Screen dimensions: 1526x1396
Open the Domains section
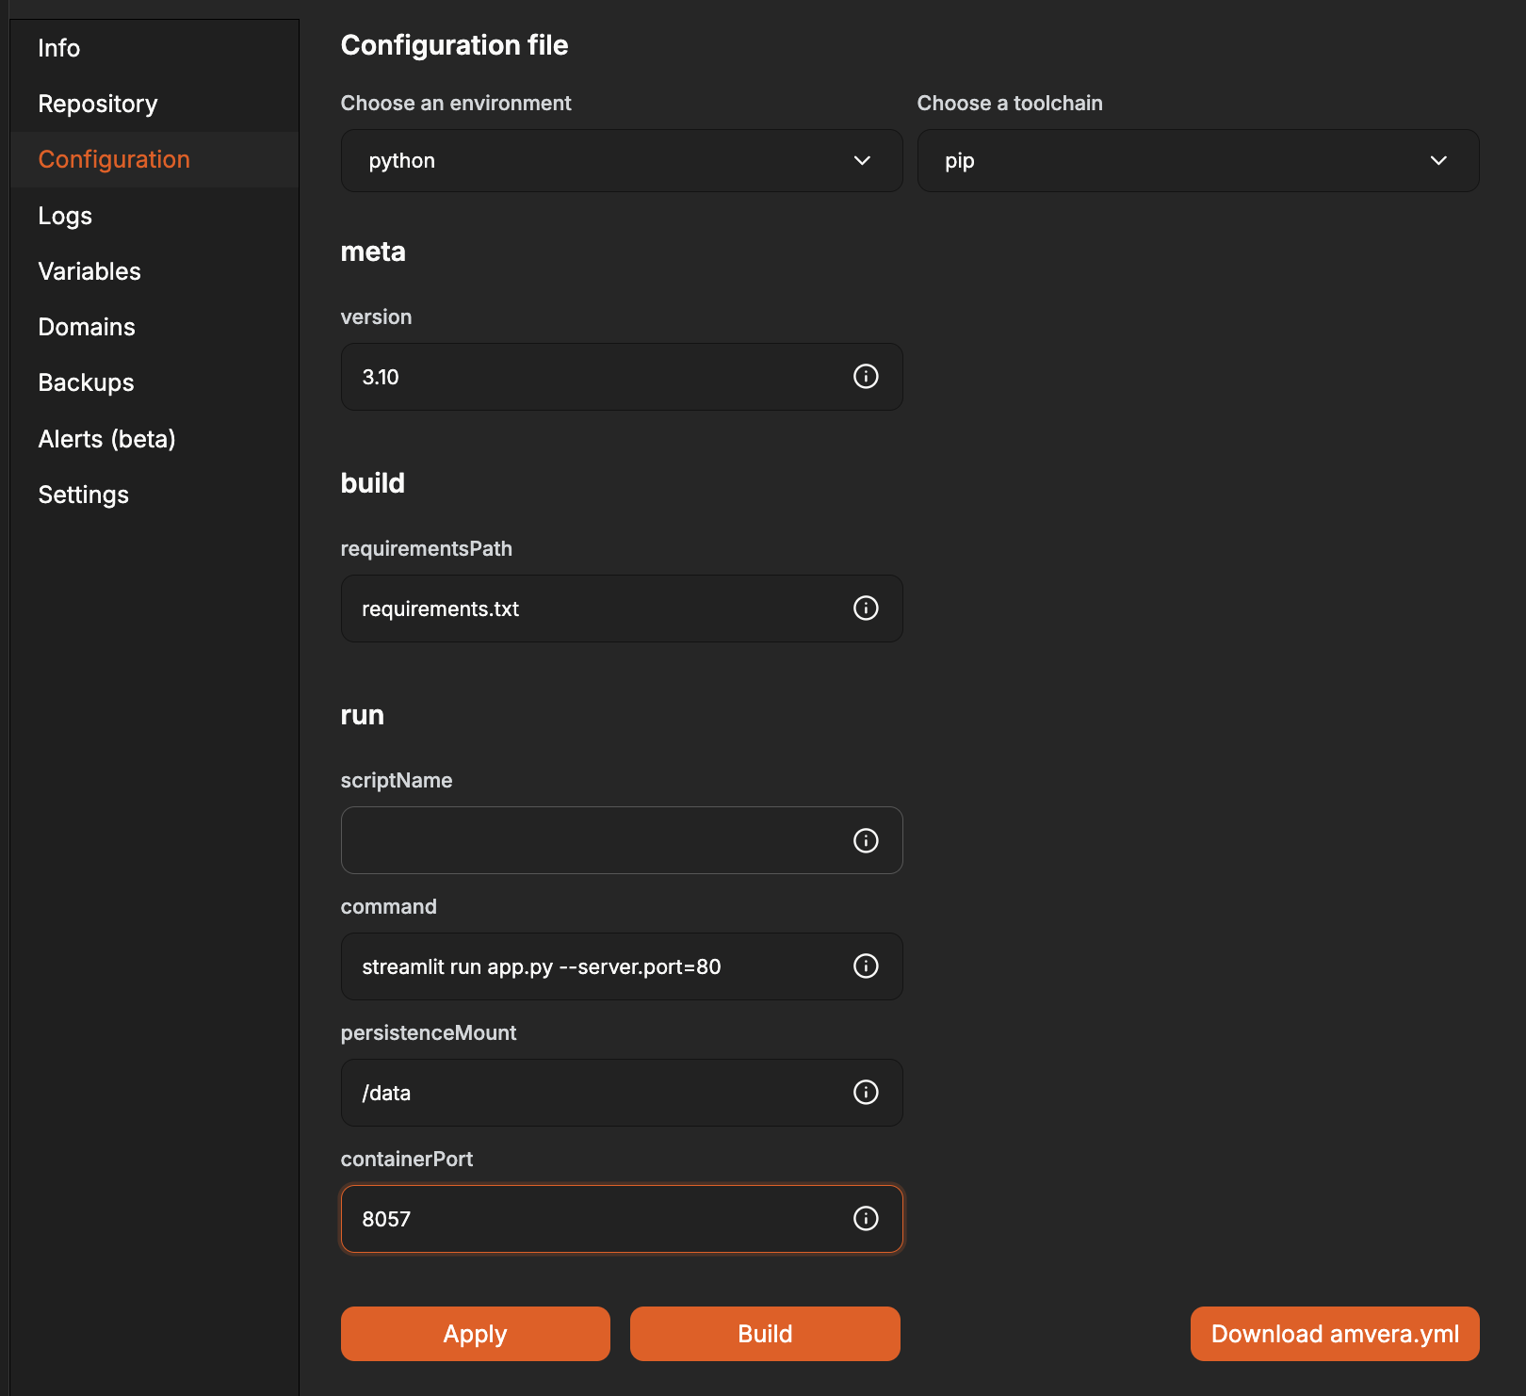coord(154,327)
